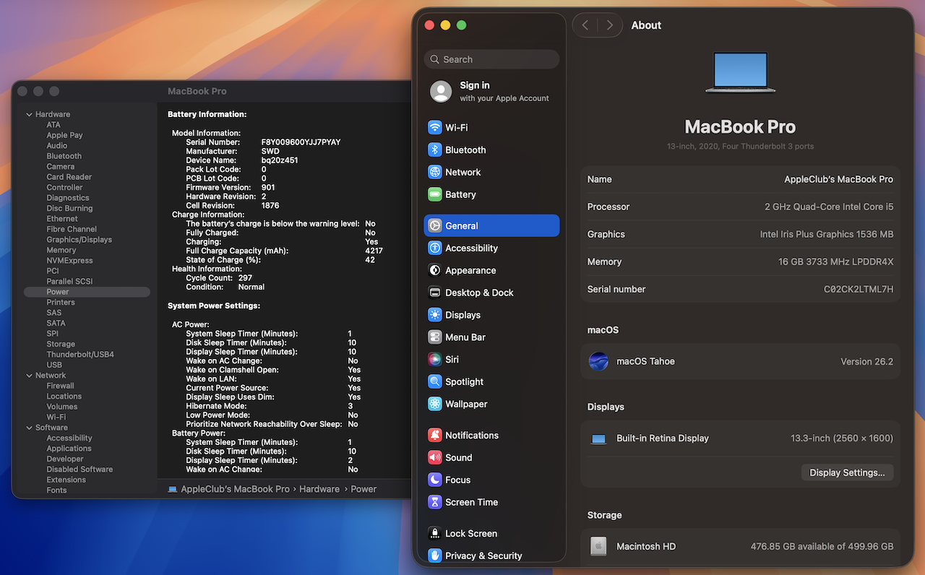Go back using the back arrow
Image resolution: width=925 pixels, height=575 pixels.
[x=585, y=25]
